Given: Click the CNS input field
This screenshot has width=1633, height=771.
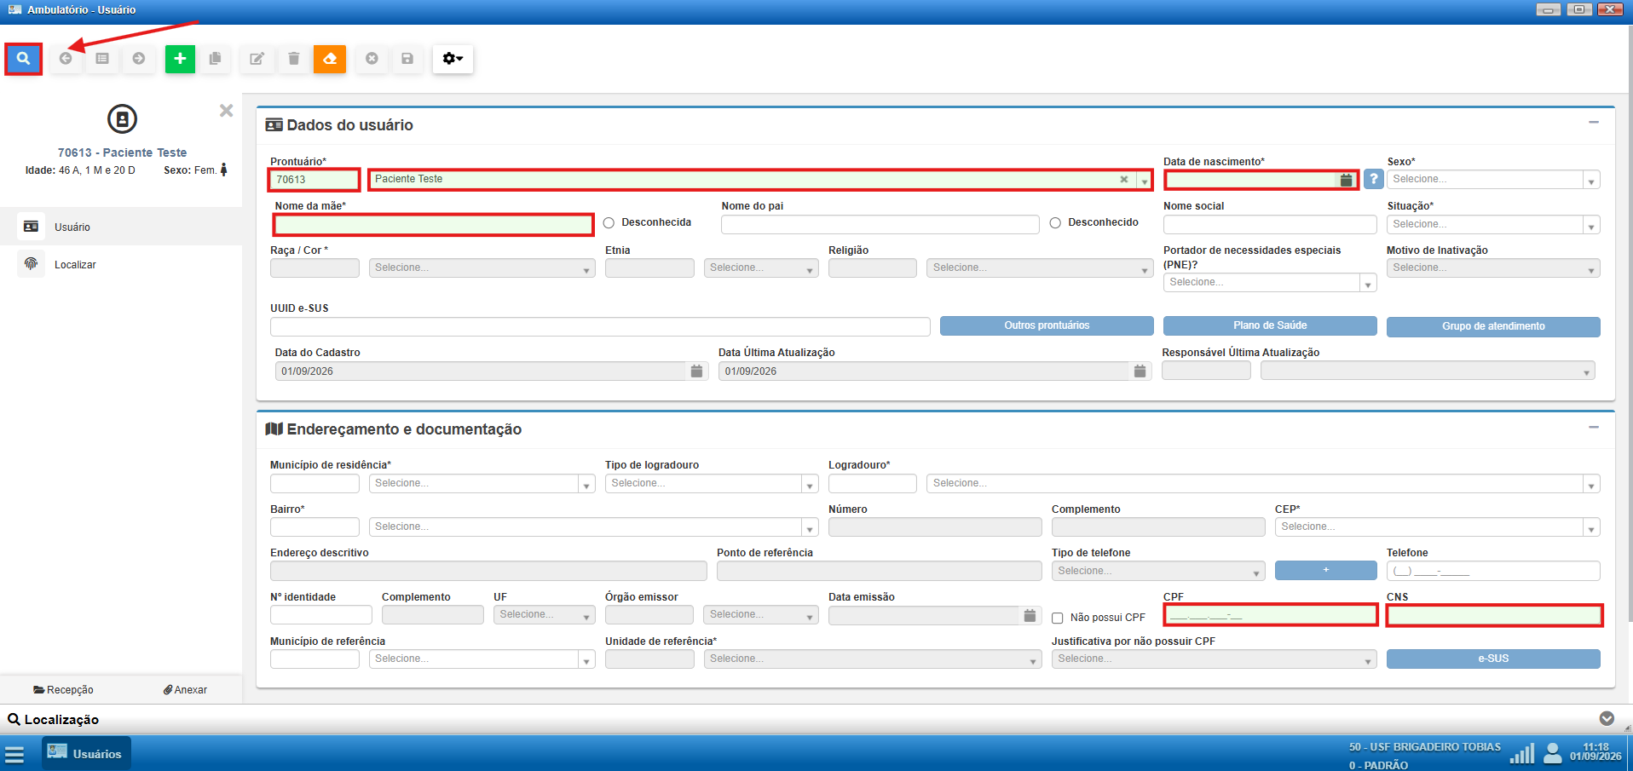Looking at the screenshot, I should coord(1494,616).
